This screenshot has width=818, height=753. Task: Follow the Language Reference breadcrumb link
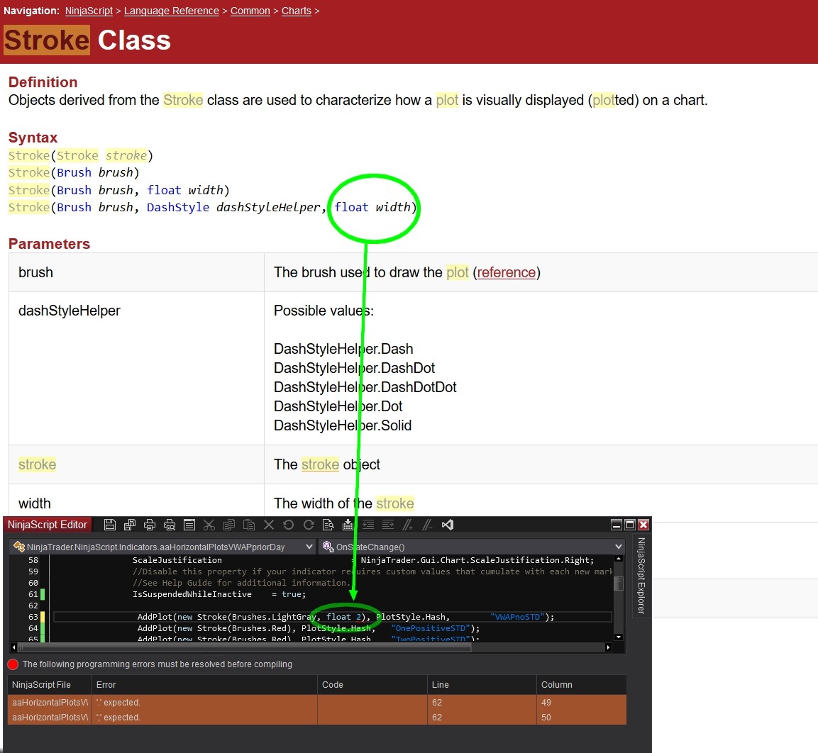coord(172,11)
